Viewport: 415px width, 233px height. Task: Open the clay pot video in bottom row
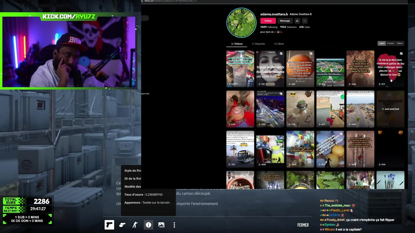coord(240,180)
